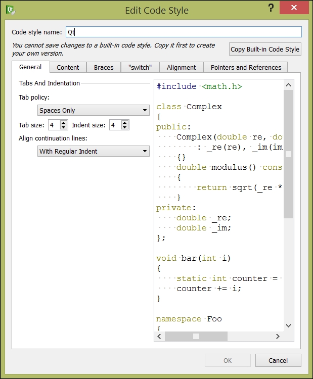Image resolution: width=313 pixels, height=379 pixels.
Task: Click the "Complex(double re," constructor line
Action: coord(229,137)
